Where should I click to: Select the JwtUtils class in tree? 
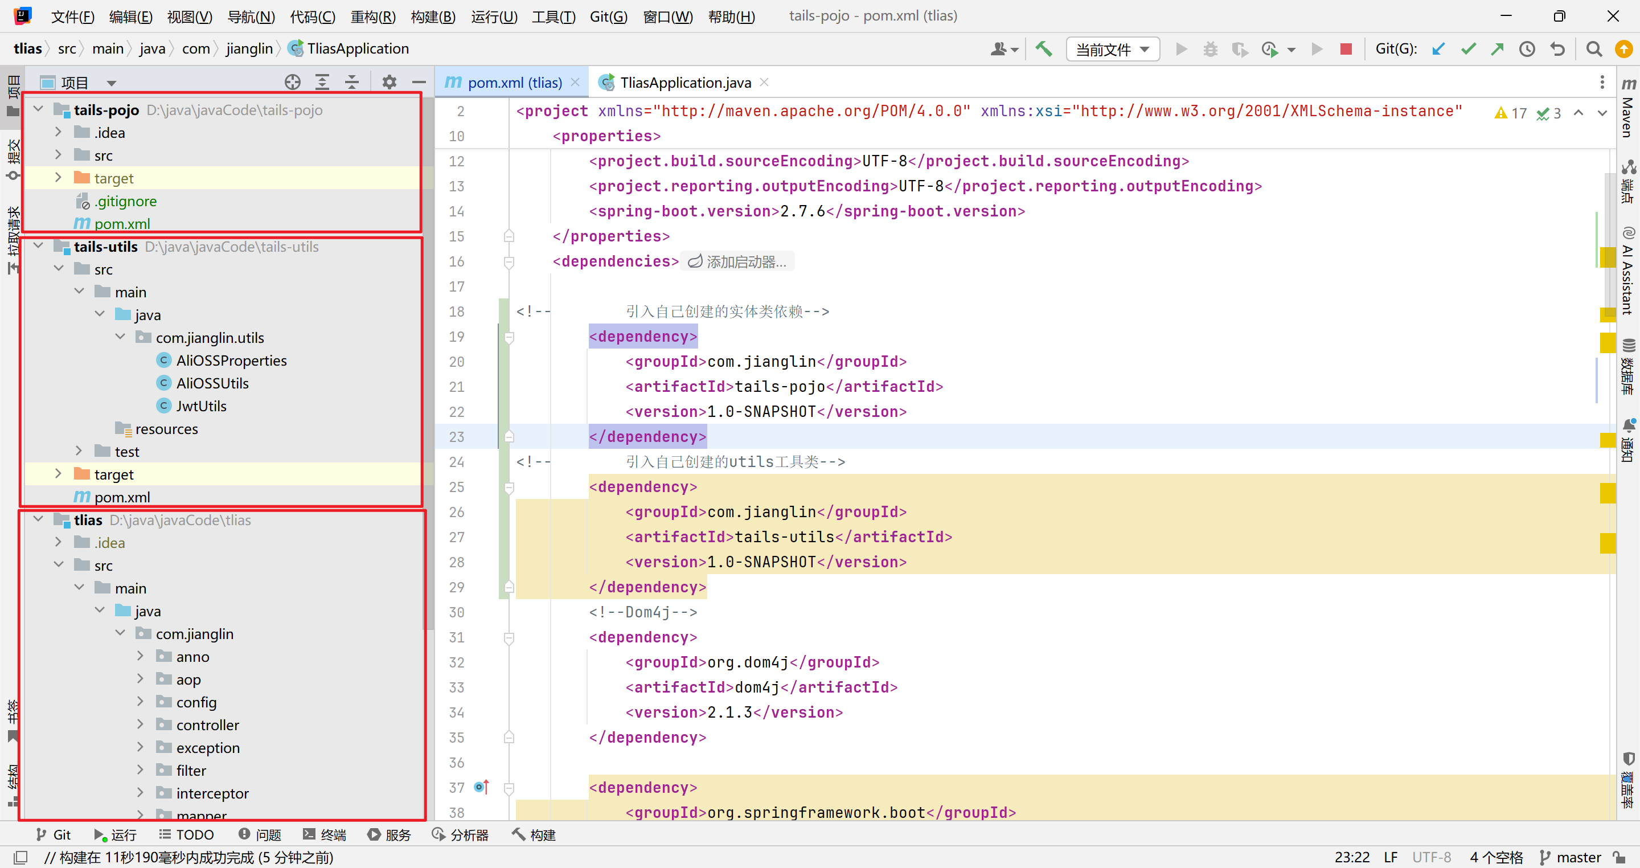(200, 406)
